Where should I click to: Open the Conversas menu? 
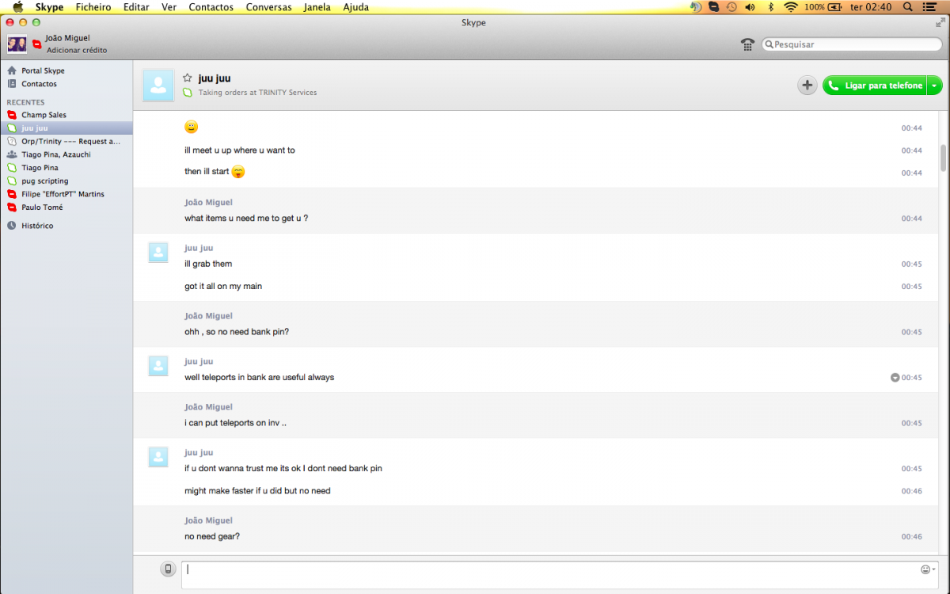click(x=269, y=7)
